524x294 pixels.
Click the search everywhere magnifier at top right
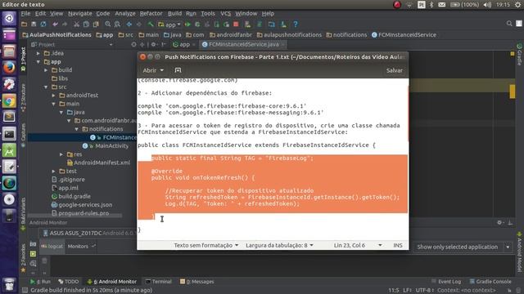[x=509, y=24]
